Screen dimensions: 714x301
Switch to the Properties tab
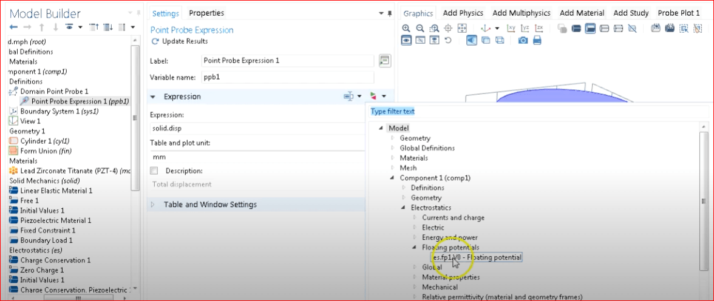[x=206, y=13]
